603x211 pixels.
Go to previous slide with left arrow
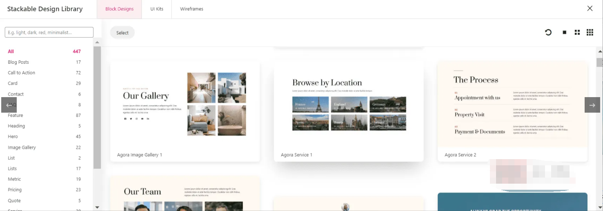pos(9,105)
